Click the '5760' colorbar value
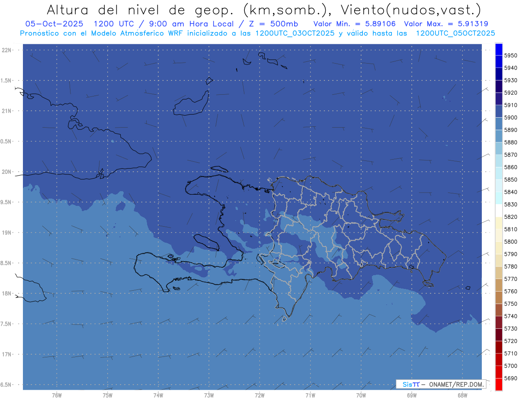 [x=511, y=292]
